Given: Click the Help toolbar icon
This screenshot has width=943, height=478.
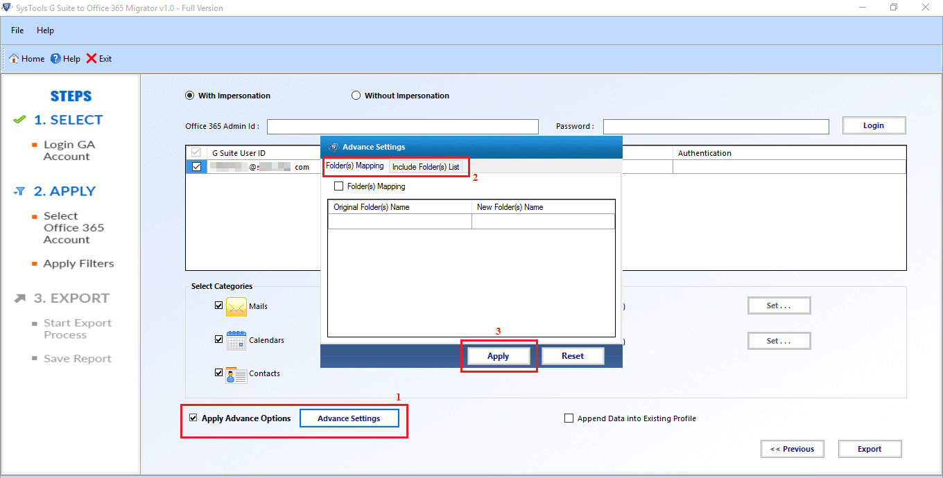Looking at the screenshot, I should pyautogui.click(x=55, y=59).
